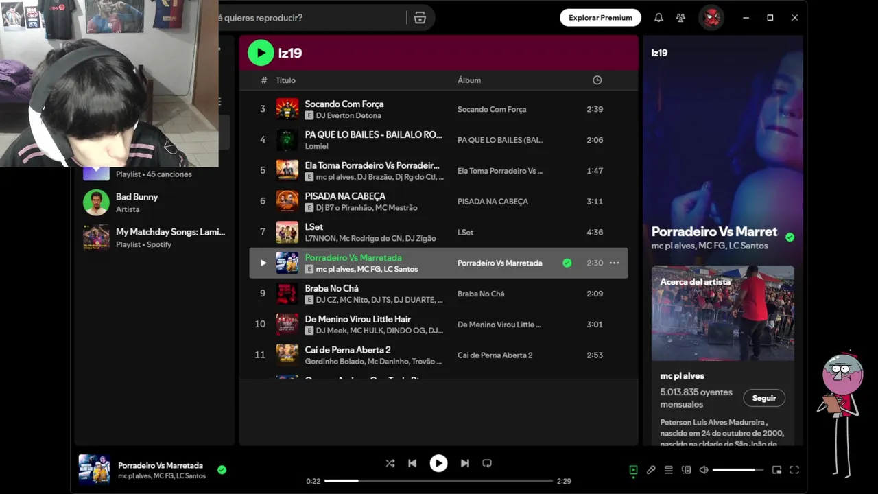Click 2:29 total time label

[564, 481]
